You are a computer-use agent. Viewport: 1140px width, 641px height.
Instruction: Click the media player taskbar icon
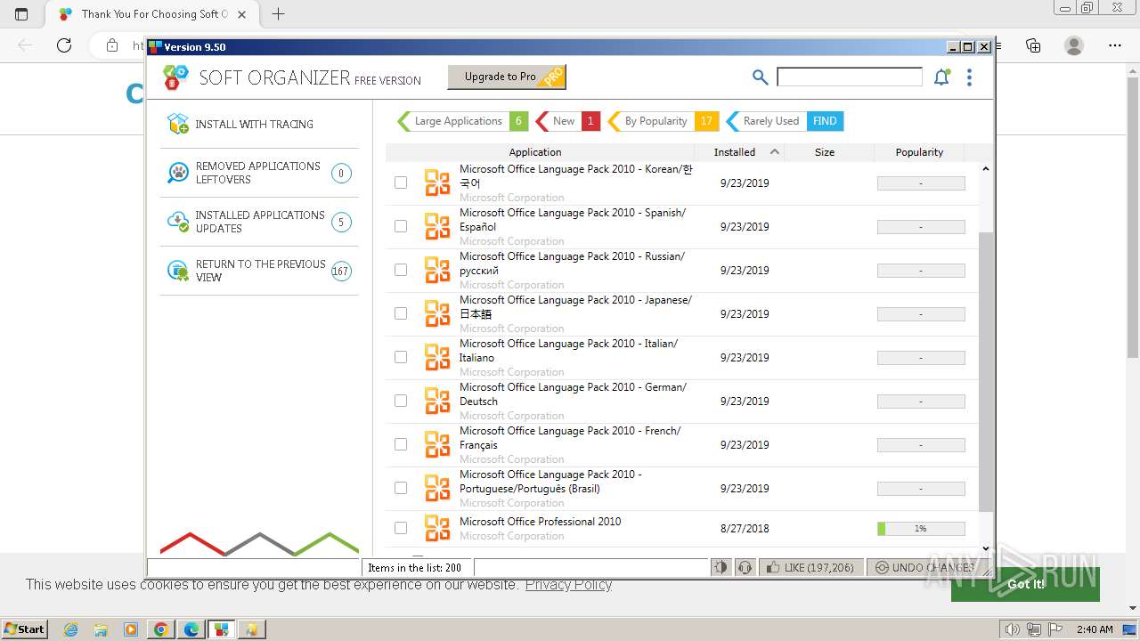[131, 629]
